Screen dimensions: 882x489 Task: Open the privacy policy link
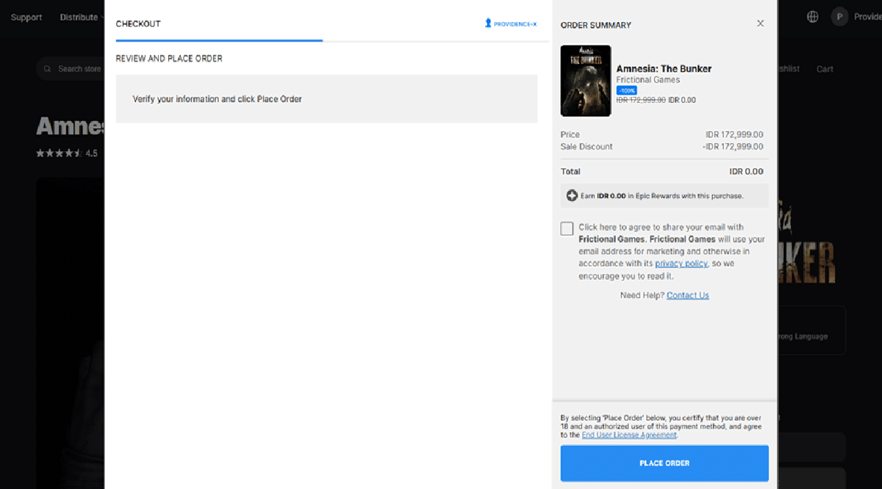pos(681,264)
